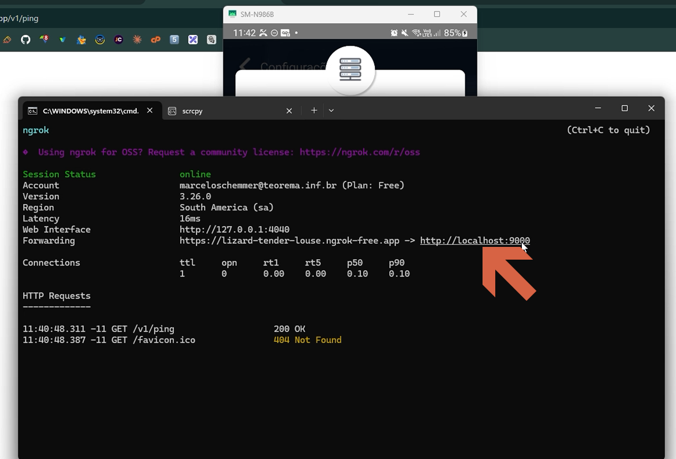676x459 pixels.
Task: Minimize the terminal window
Action: (x=598, y=108)
